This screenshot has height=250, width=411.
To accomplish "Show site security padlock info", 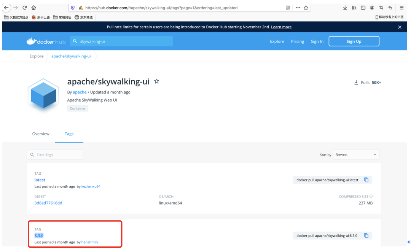I will [x=81, y=8].
